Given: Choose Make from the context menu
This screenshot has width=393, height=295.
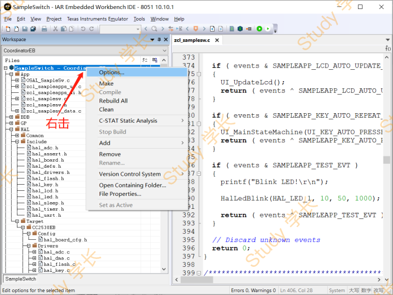Looking at the screenshot, I should click(137, 83).
